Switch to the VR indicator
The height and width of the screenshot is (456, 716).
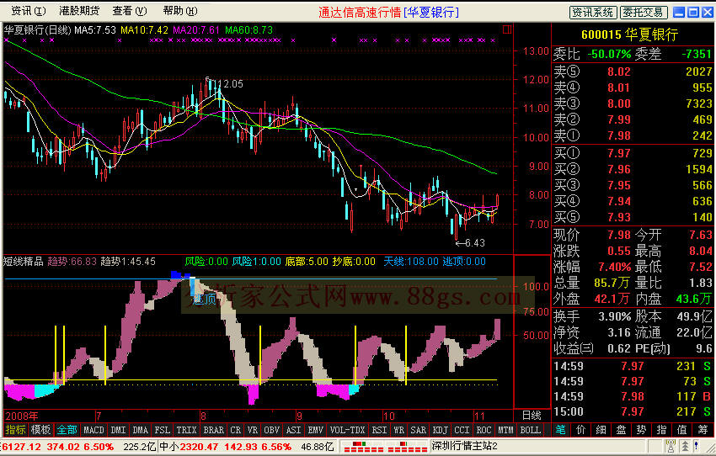tap(253, 430)
